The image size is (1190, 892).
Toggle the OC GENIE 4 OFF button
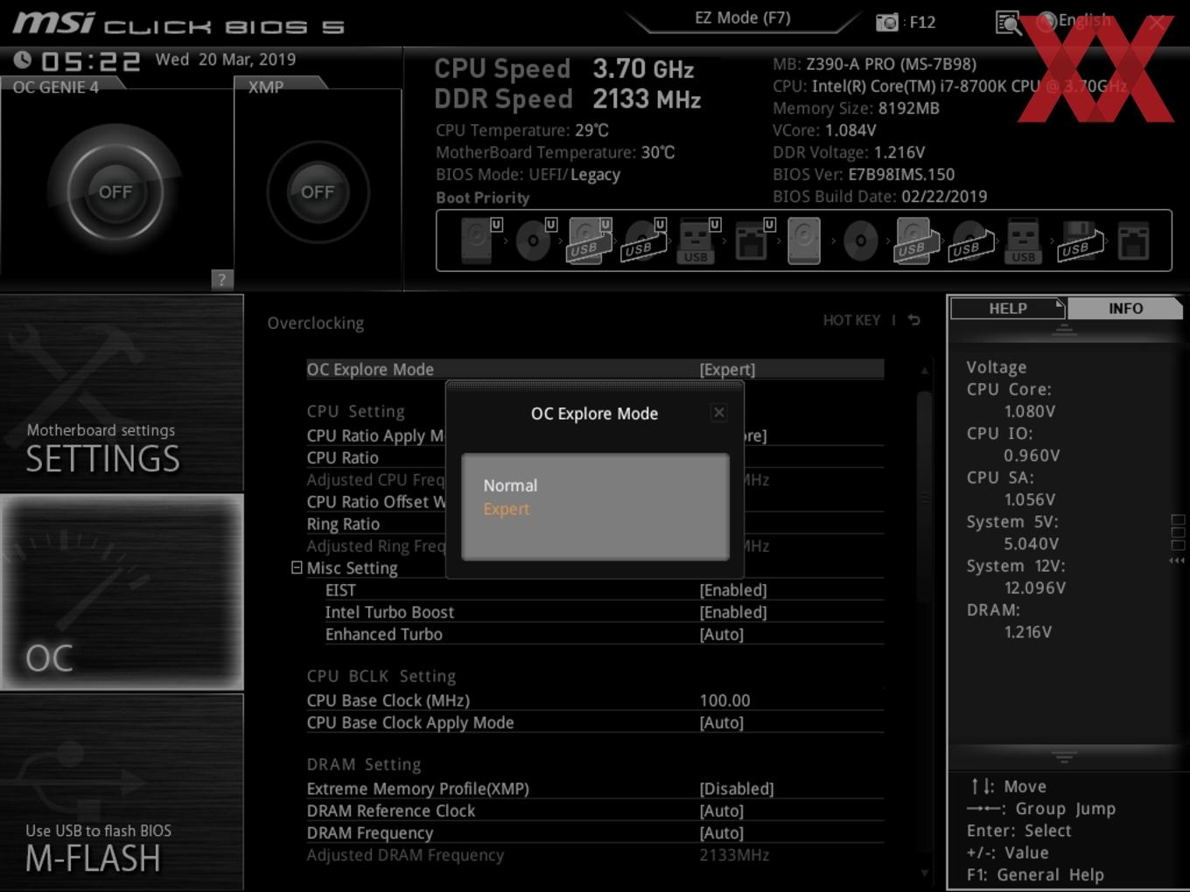115,192
